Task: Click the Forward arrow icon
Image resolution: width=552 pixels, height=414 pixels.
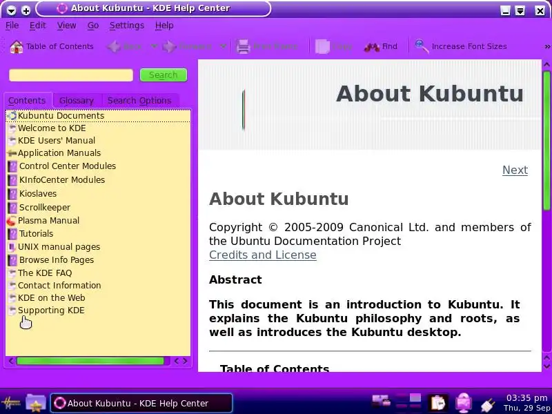Action: (x=170, y=46)
